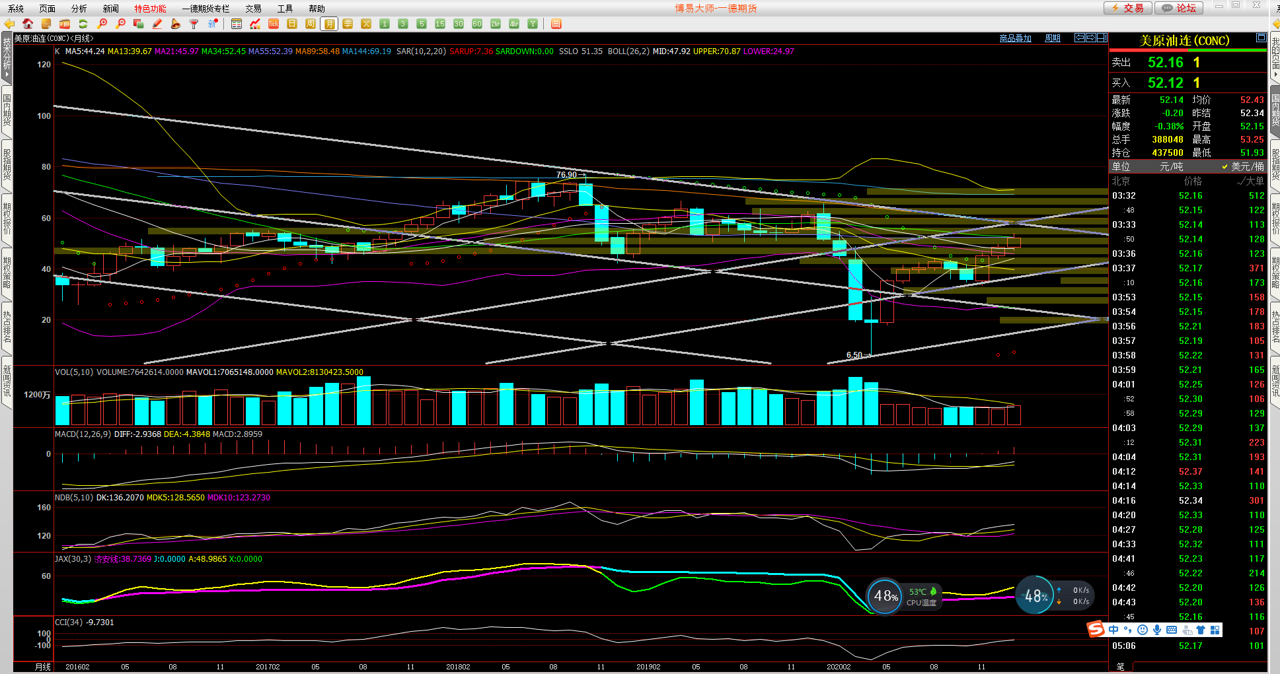Click the 论坛 forum button
The height and width of the screenshot is (674, 1280).
(1180, 8)
